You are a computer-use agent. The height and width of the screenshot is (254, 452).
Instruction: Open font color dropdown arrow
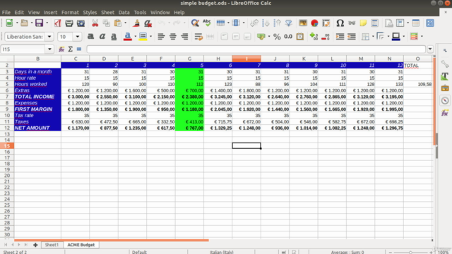pyautogui.click(x=135, y=37)
